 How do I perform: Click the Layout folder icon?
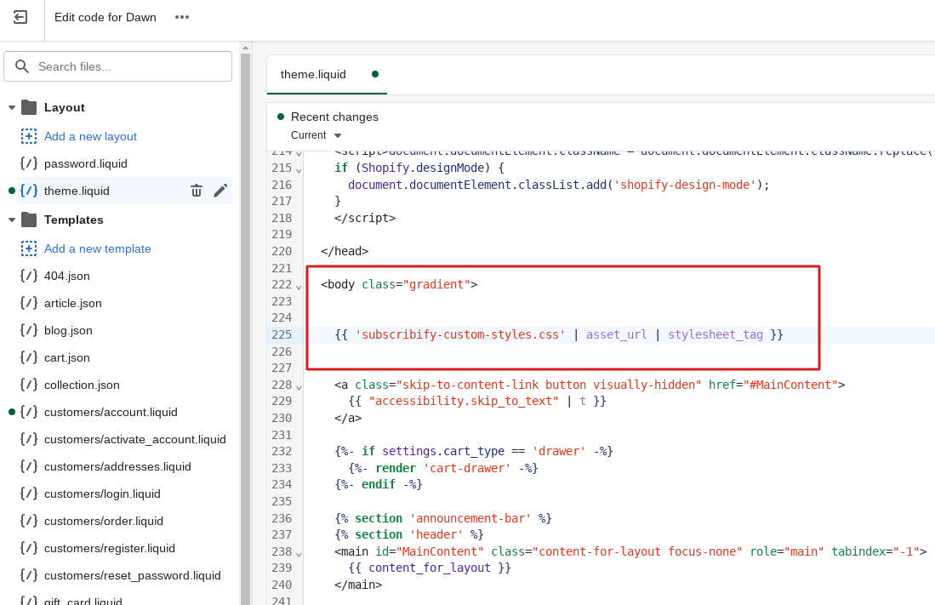29,107
